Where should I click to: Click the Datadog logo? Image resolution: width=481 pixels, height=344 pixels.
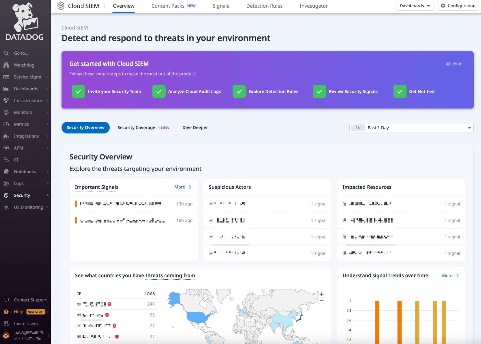coord(25,22)
